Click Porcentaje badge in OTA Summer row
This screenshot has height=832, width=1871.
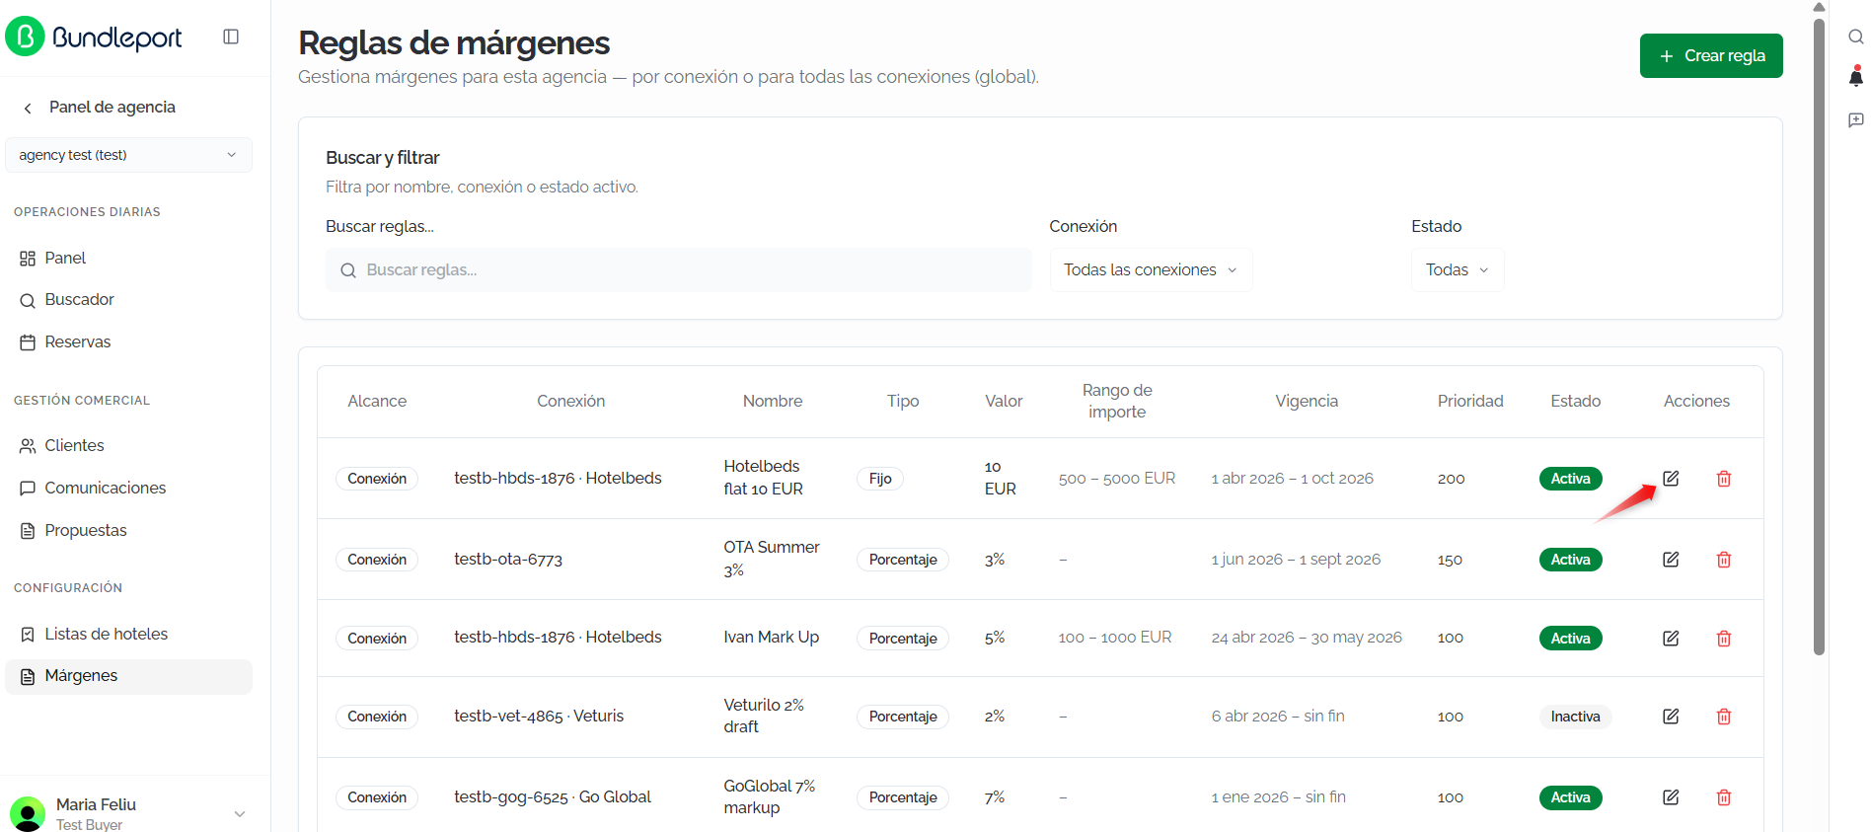pos(903,560)
